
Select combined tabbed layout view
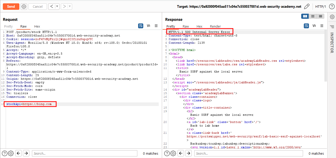click(x=321, y=16)
